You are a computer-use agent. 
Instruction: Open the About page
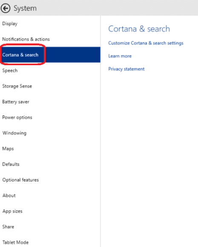[x=50, y=195]
